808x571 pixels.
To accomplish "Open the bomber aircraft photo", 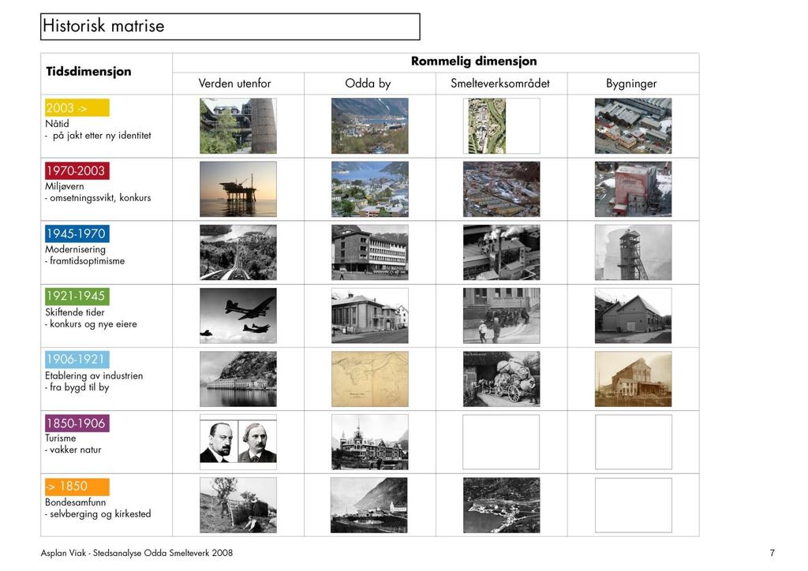I will click(x=238, y=315).
